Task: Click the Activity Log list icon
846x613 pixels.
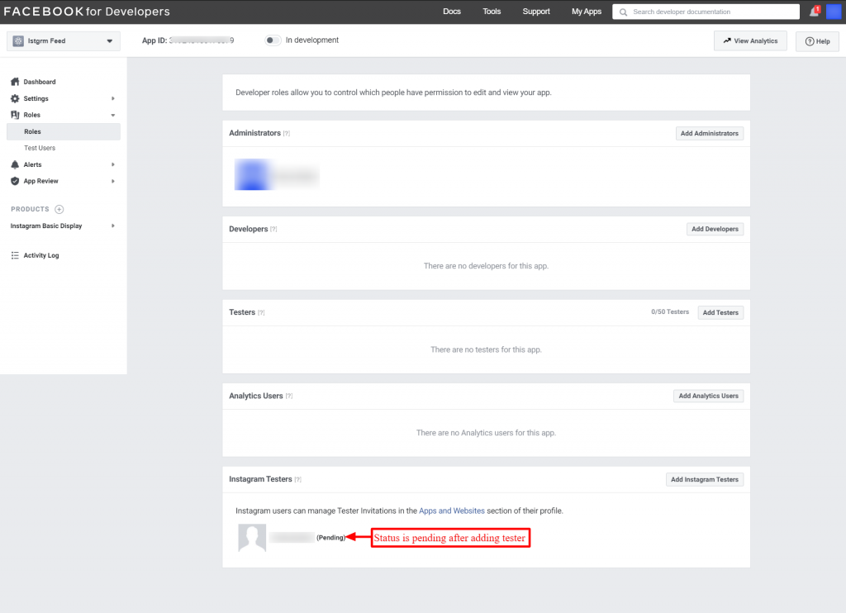Action: click(15, 256)
